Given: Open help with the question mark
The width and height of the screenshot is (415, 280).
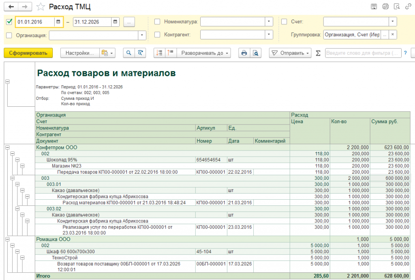Looking at the screenshot, I should click(405, 53).
